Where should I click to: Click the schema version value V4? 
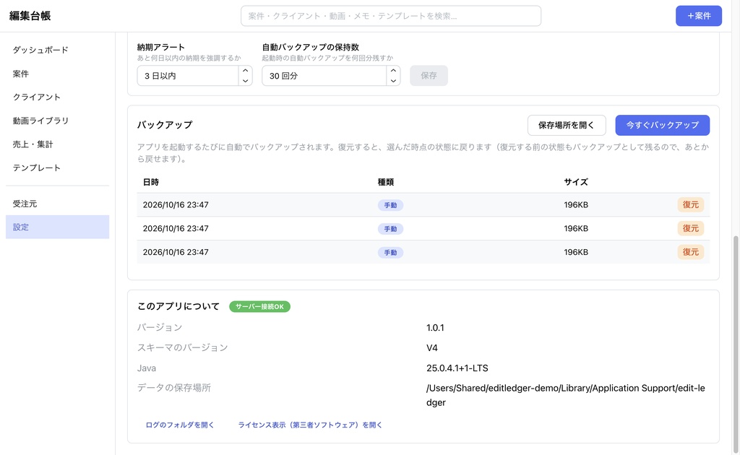click(x=432, y=348)
